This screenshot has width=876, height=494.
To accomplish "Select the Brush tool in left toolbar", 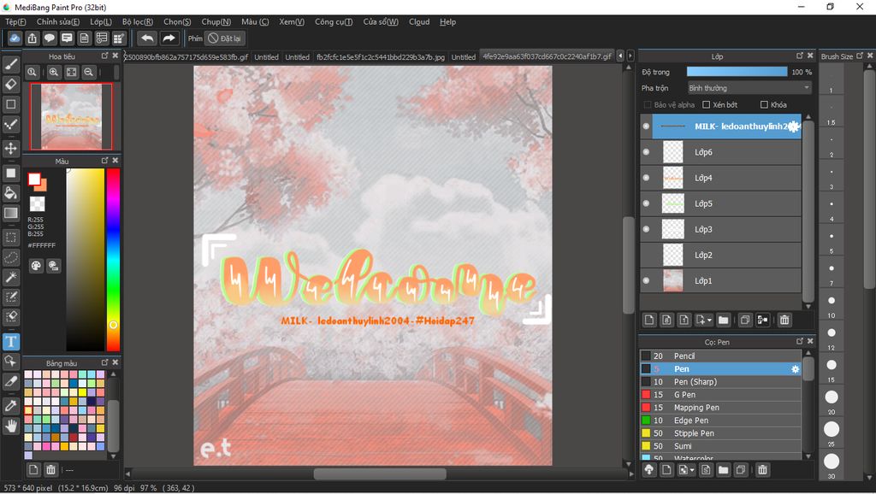I will coord(10,65).
